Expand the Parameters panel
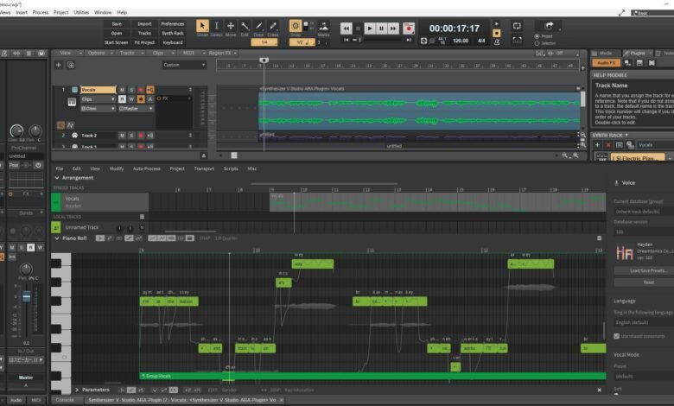The image size is (674, 406). pos(77,390)
